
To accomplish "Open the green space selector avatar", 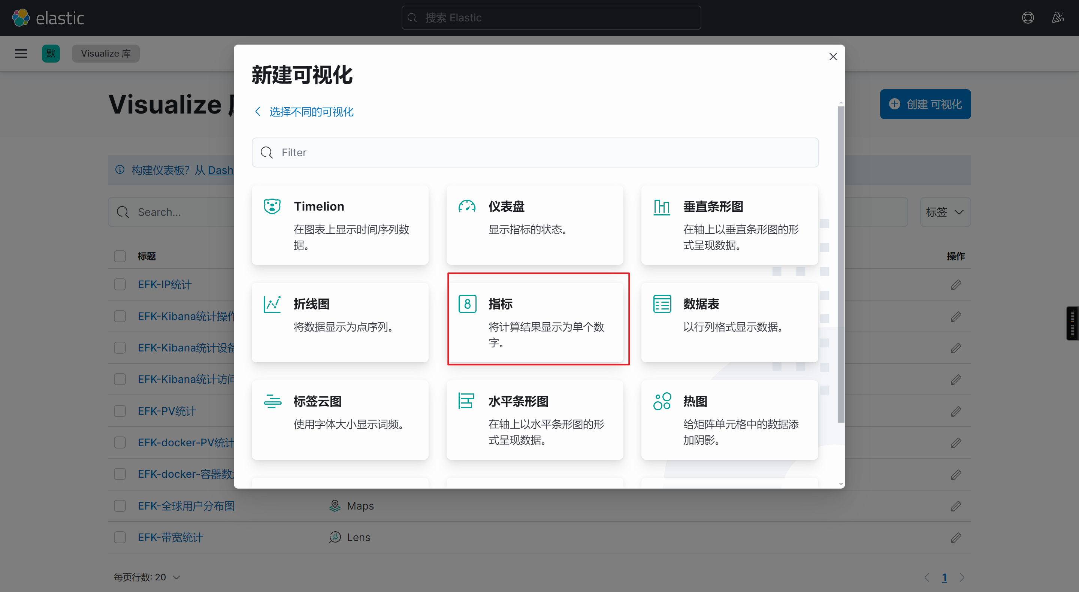I will click(x=51, y=54).
